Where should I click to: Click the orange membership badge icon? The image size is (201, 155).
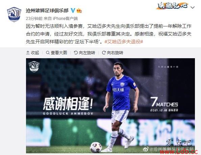[79, 10]
